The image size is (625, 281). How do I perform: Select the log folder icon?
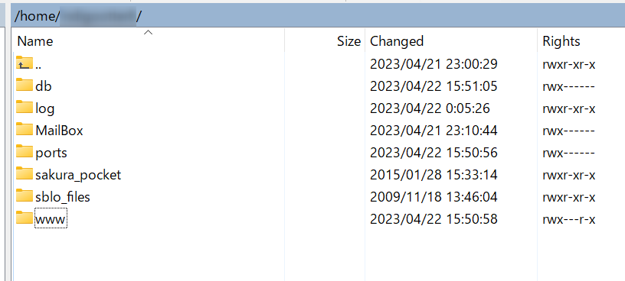[25, 108]
